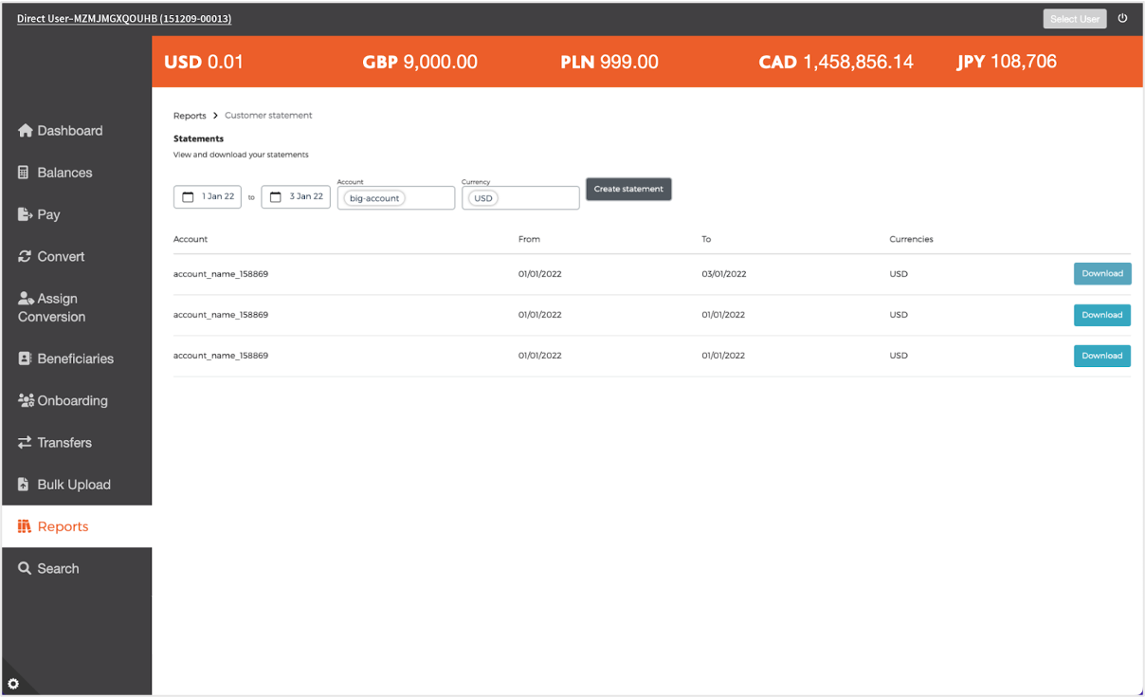Go to Search in the sidebar

[x=57, y=568]
